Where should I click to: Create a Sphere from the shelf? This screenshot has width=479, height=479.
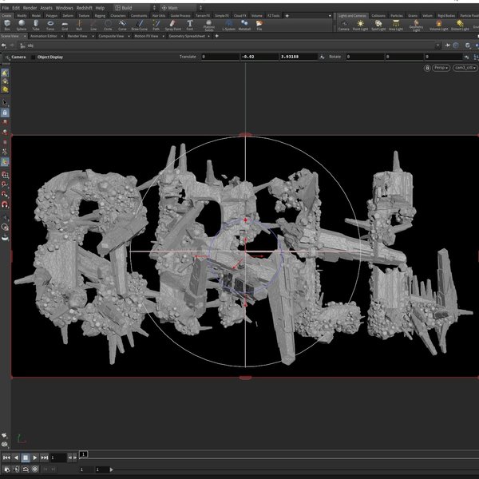tap(22, 25)
